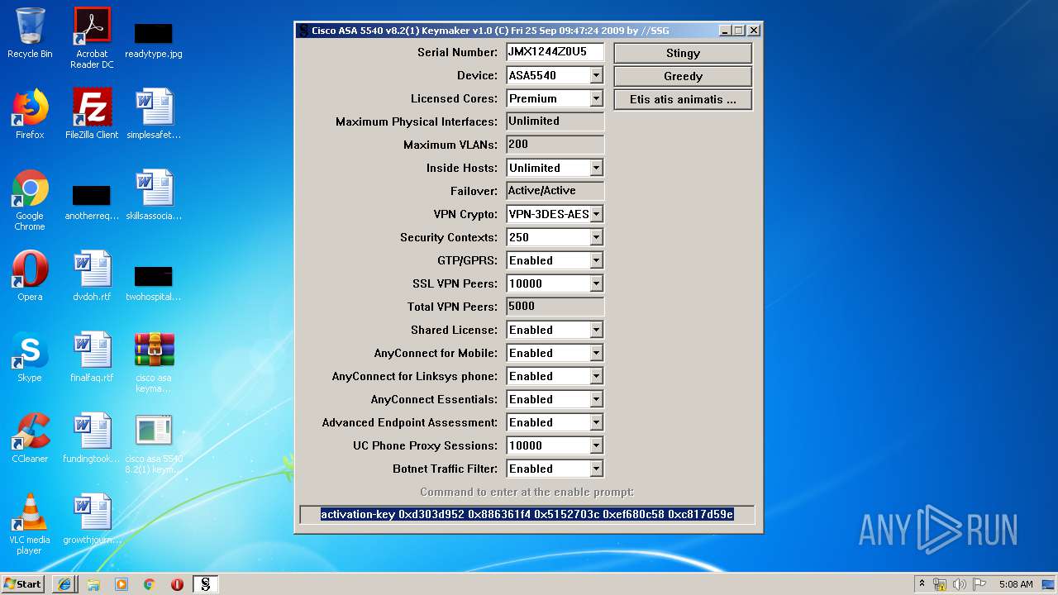Click the Etis atis animatis button
The image size is (1058, 595).
pos(683,99)
